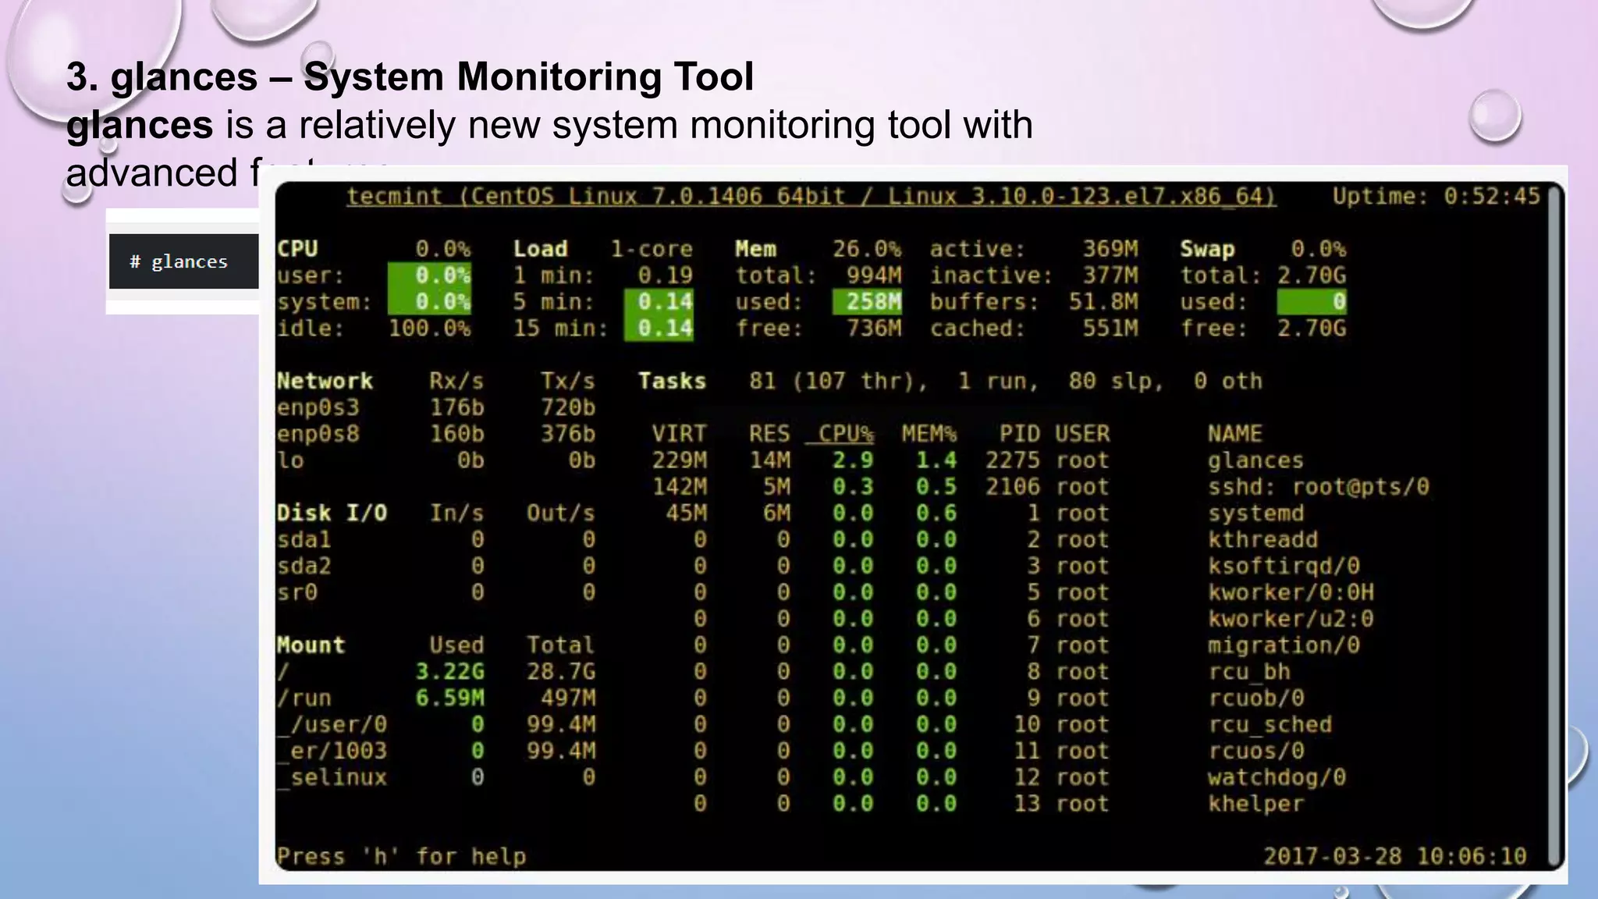Image resolution: width=1598 pixels, height=899 pixels.
Task: Select the khelper process name
Action: coord(1255,804)
